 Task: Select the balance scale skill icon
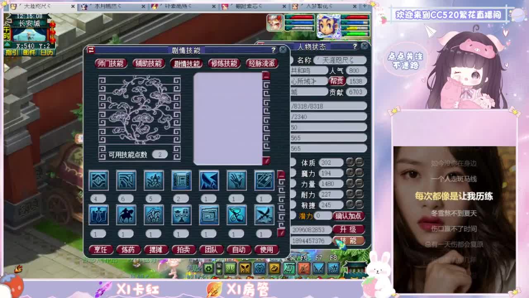[181, 215]
